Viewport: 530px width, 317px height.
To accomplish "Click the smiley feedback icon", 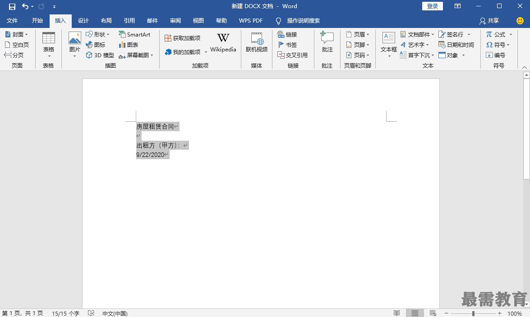I will point(520,21).
